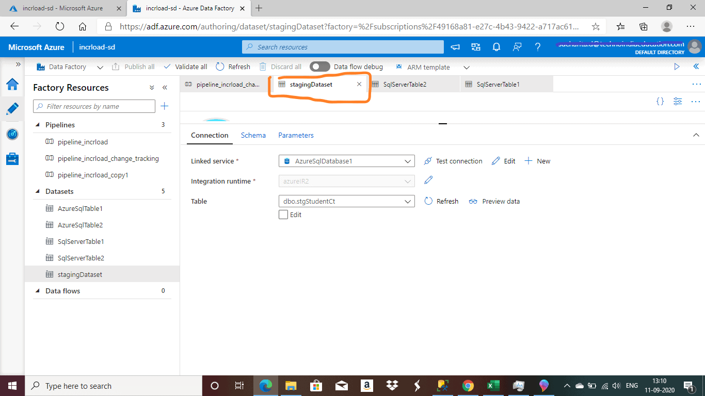Open Excel from the Windows taskbar
Viewport: 705px width, 396px height.
[x=492, y=386]
